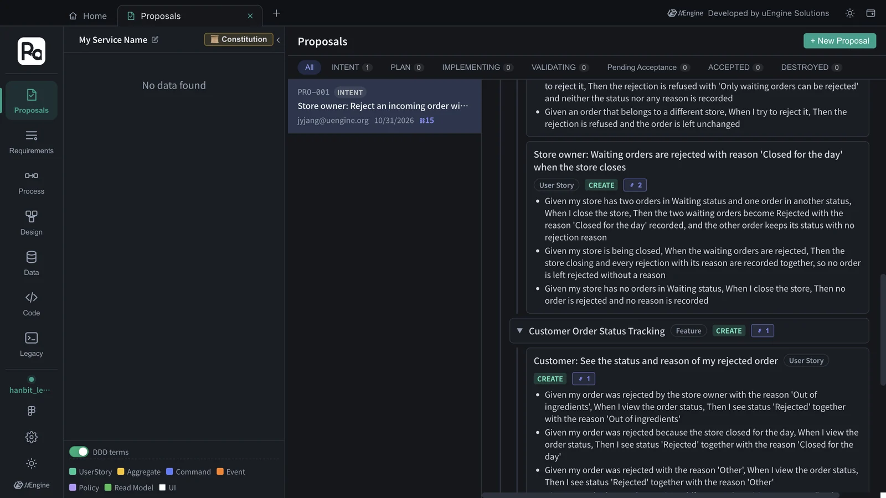Open the Code section icon
This screenshot has height=498, width=886.
31,298
